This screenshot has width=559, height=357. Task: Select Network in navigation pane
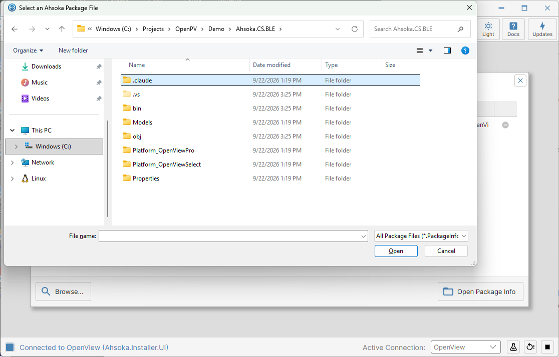coord(43,162)
